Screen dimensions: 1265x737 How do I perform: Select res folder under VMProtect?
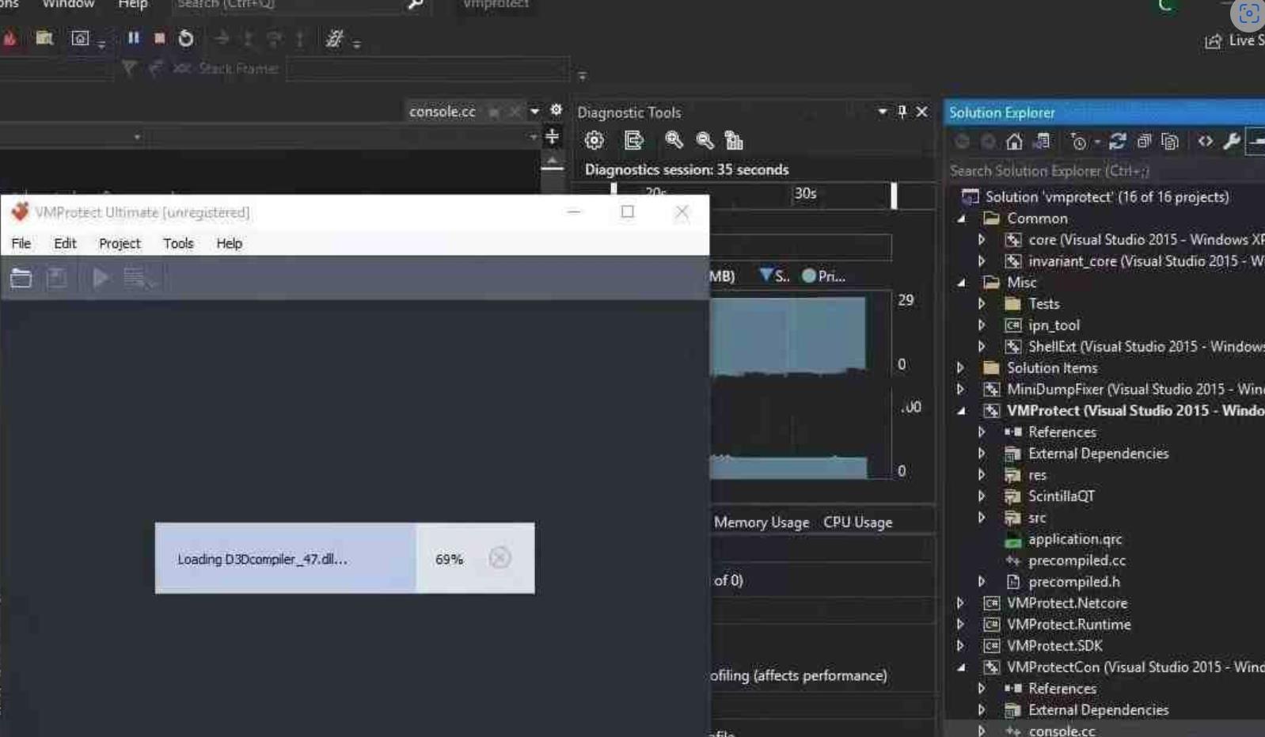click(1037, 475)
